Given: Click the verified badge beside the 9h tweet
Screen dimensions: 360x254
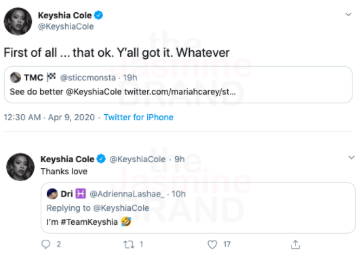Looking at the screenshot, I should 101,159.
